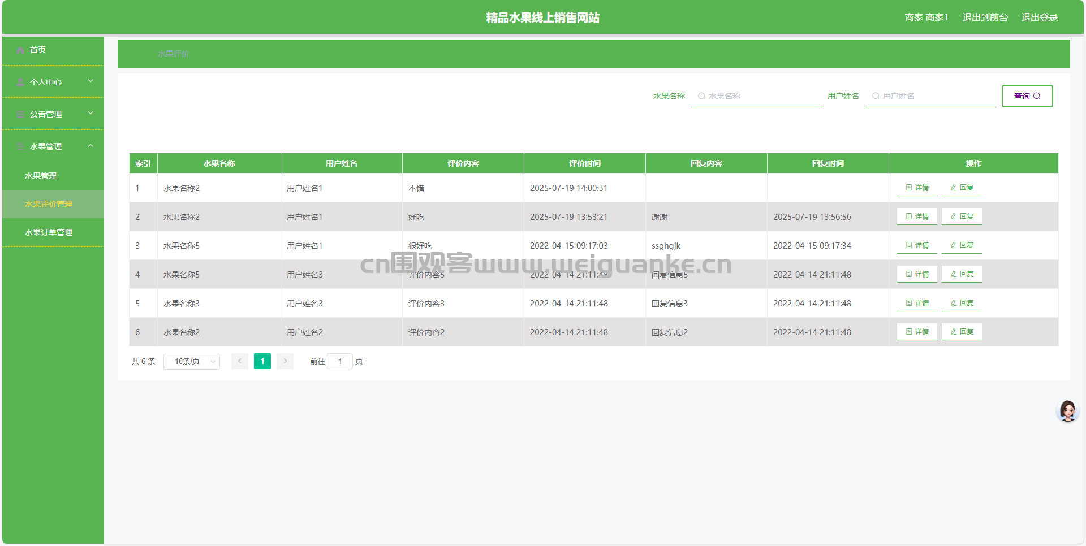Select 水果管理 submenu item

pyautogui.click(x=41, y=176)
